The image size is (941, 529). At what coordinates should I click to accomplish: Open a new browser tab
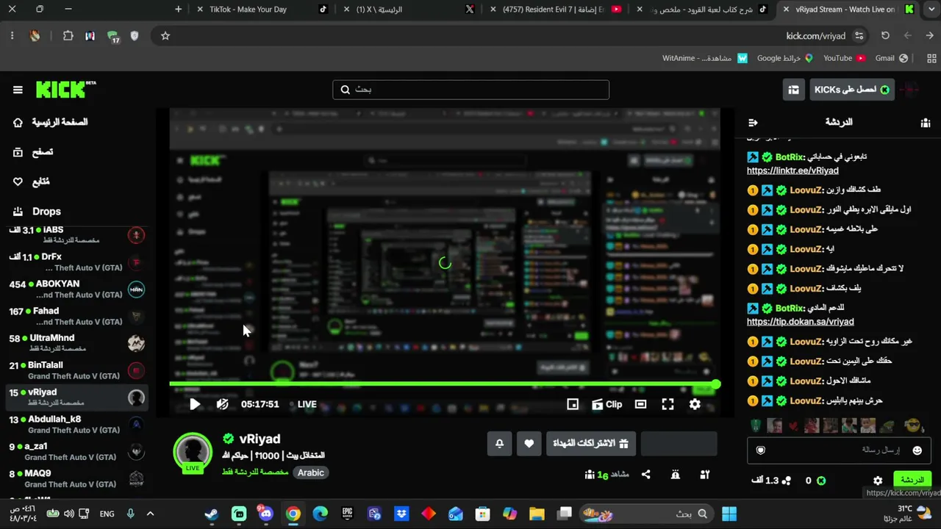179,10
